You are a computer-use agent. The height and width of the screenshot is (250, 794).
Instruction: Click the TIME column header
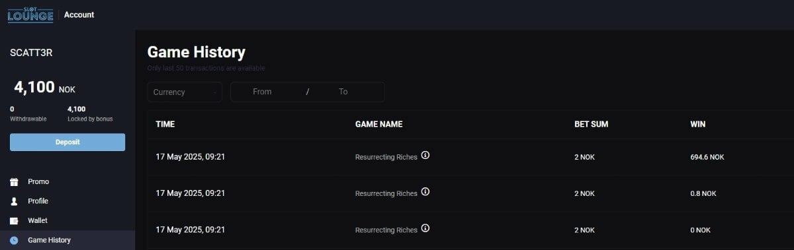pyautogui.click(x=165, y=124)
